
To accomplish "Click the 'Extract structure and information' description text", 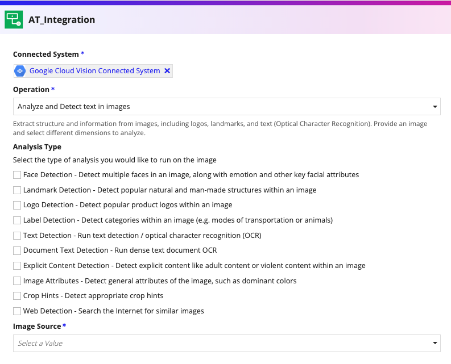I will 220,128.
